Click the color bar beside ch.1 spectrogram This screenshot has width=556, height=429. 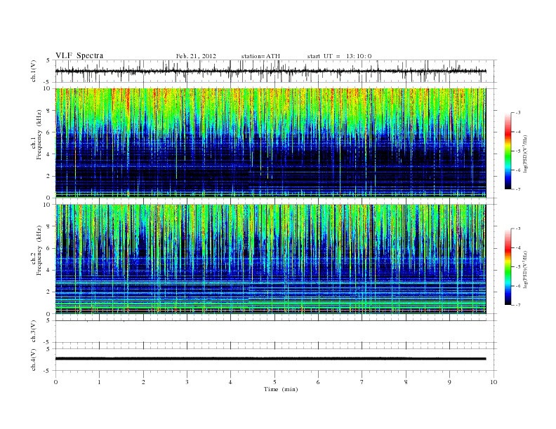coord(508,151)
